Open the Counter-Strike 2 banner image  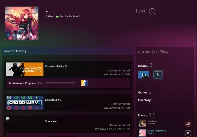25,69
